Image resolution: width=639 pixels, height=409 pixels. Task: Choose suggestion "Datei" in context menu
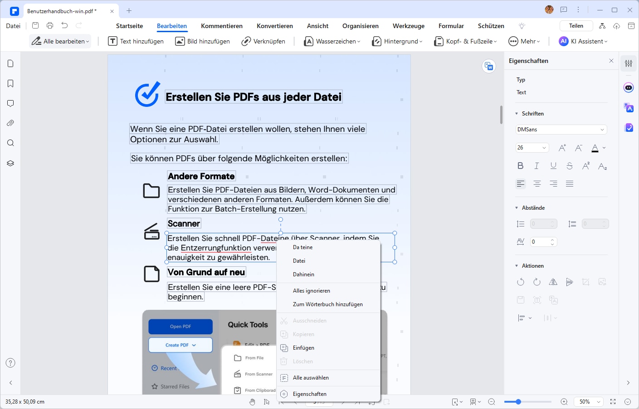(328, 261)
